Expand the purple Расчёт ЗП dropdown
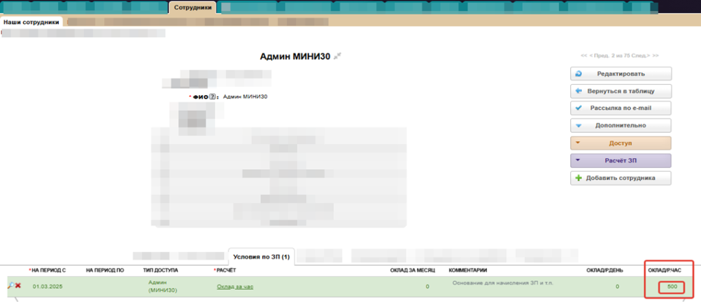701x302 pixels. (620, 161)
